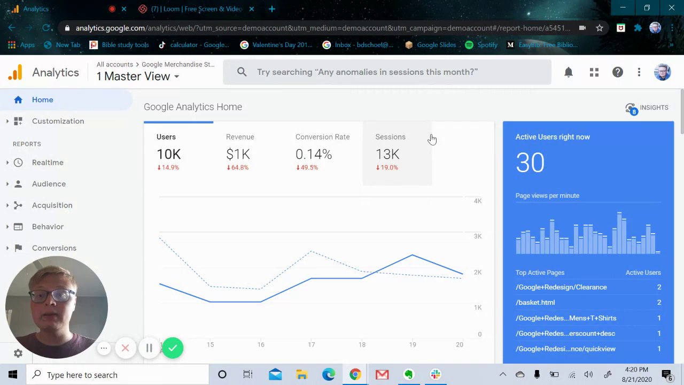Pause the Loom recording
The image size is (684, 385).
click(149, 349)
